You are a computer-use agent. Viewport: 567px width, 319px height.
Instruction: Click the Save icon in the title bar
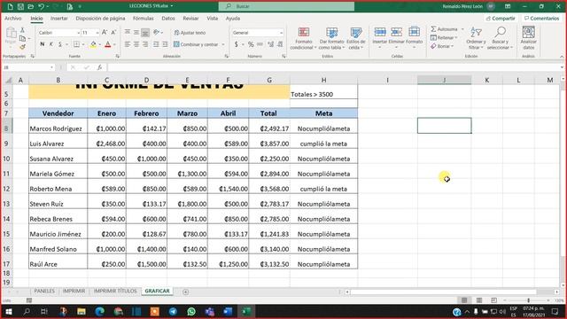[x=20, y=6]
